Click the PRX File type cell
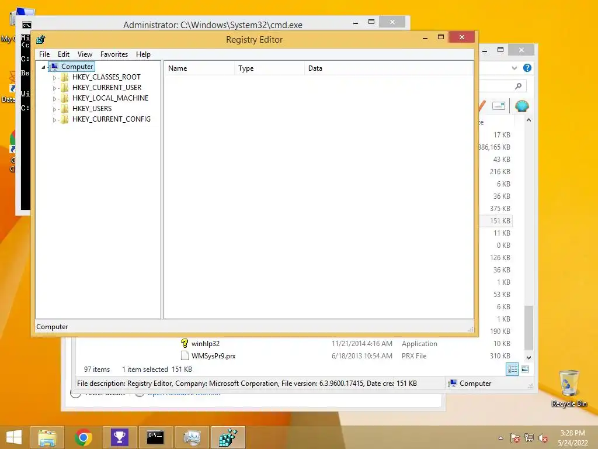Screen dimensions: 598x449 point(414,356)
